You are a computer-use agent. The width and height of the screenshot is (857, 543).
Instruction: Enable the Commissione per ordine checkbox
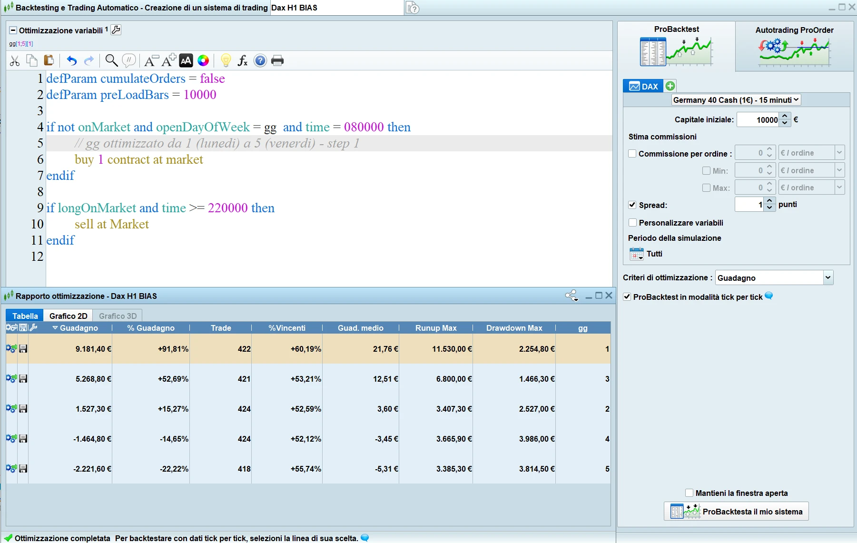click(632, 154)
